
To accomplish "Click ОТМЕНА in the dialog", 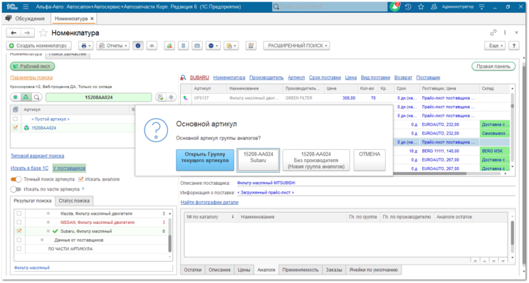I will (x=370, y=160).
